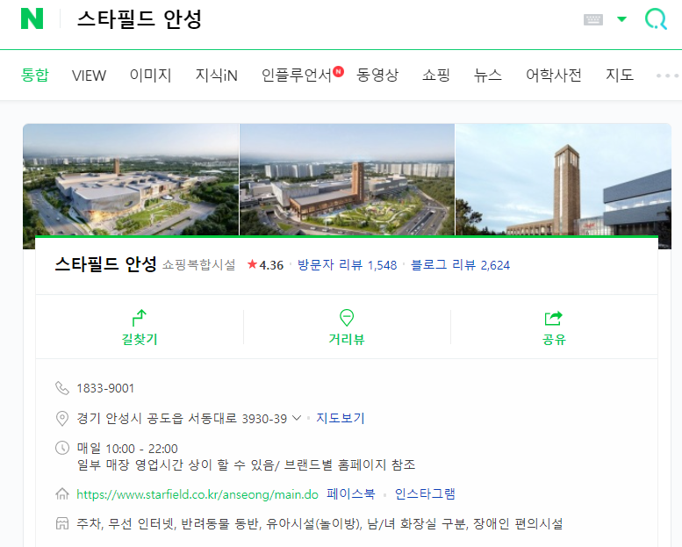Switch to the 지도 tab
The image size is (682, 547).
tap(620, 75)
